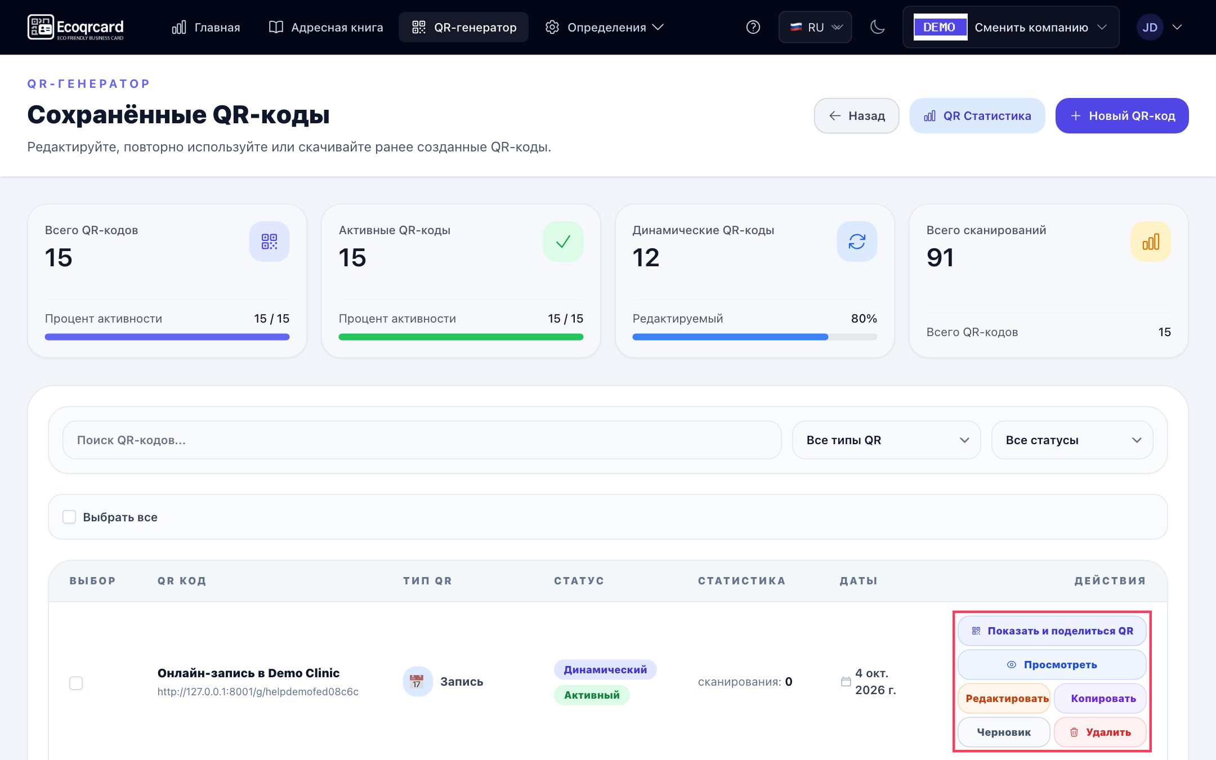
Task: Select the Онлайн-запись в Demo Clinic row checkbox
Action: pos(76,683)
